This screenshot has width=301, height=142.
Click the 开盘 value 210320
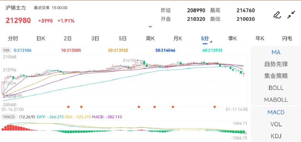pos(196,19)
